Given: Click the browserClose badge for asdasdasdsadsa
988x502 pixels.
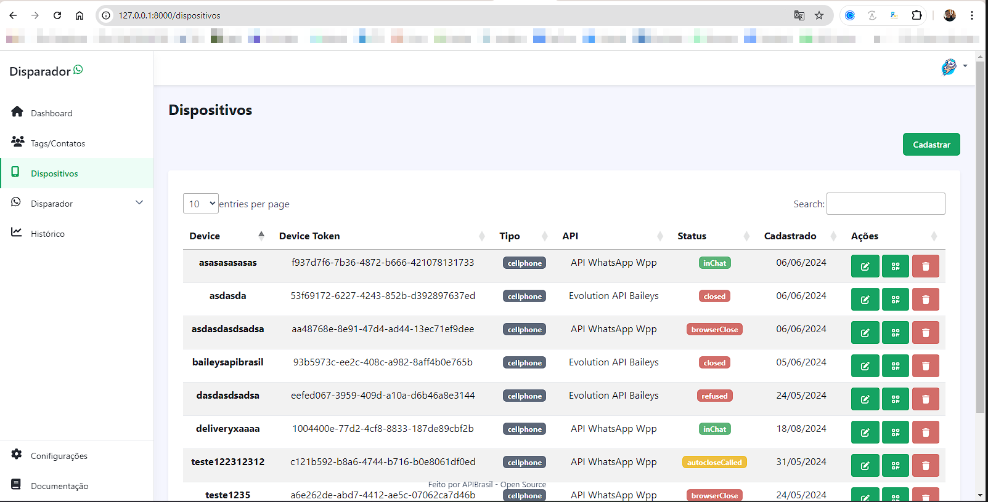Looking at the screenshot, I should 714,329.
